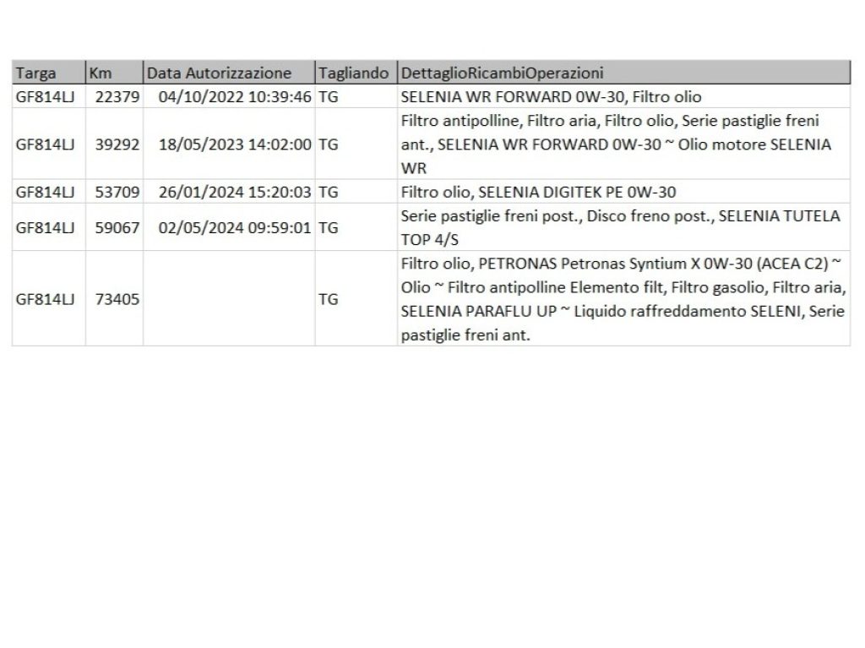Click the DettaglioRicambiOperazioni header
This screenshot has height=648, width=865.
[624, 73]
